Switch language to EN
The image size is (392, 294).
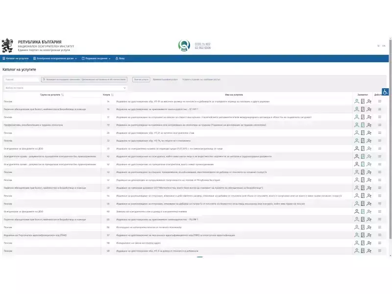pos(384,46)
